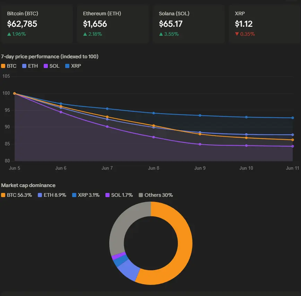Select the ETH data point on Jun 11
301x296 pixels.
293,135
